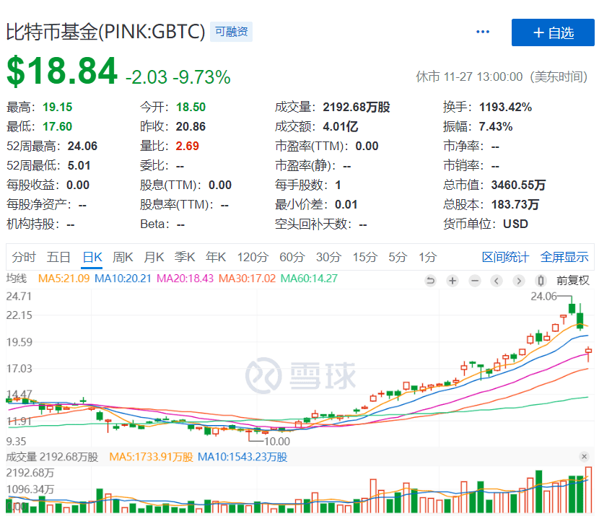The height and width of the screenshot is (516, 612).
Task: Close the volume indicator panel
Action: 584,457
